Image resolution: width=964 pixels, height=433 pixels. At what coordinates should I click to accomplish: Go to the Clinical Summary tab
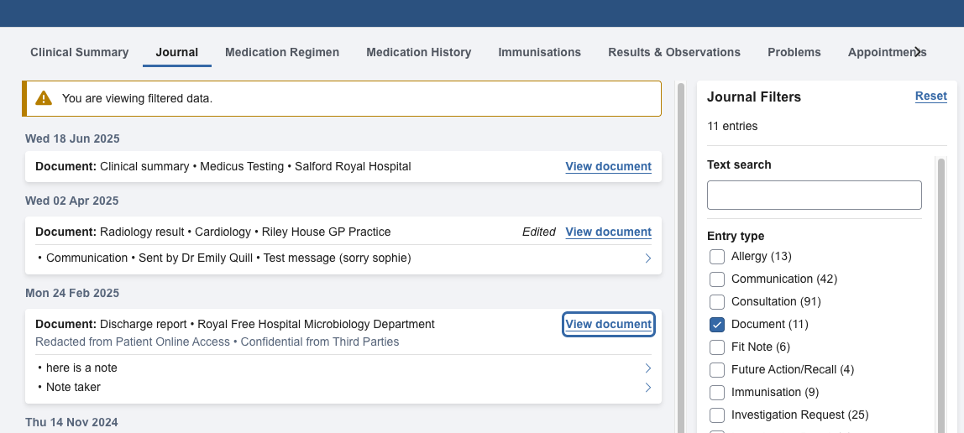tap(80, 52)
